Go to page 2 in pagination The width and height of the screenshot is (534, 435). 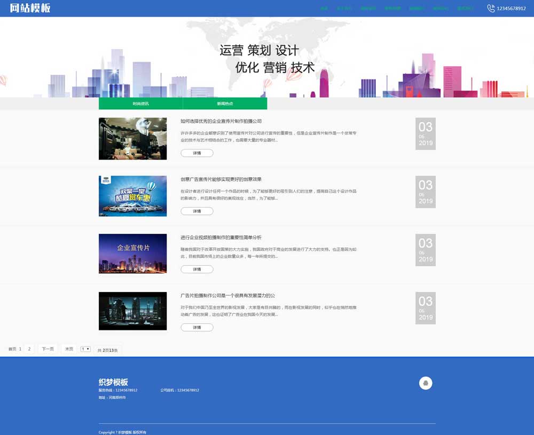[29, 348]
